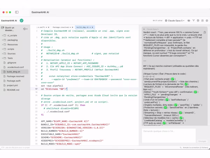This screenshot has height=158, width=210.
Task: Select build_dmg.sh in file tree
Action: tap(15, 72)
